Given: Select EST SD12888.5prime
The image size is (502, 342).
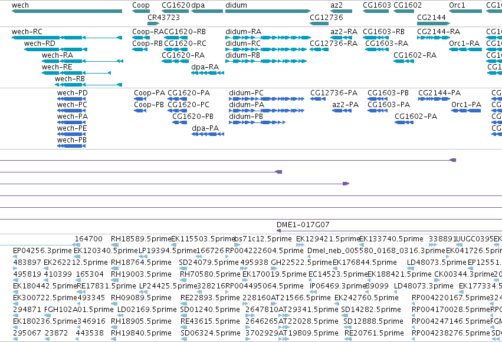Looking at the screenshot, I should pyautogui.click(x=373, y=321).
